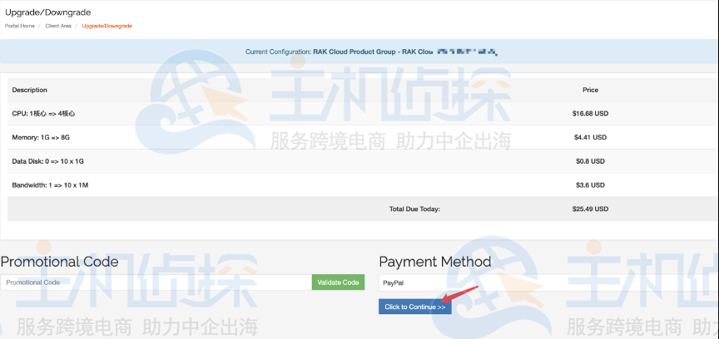This screenshot has height=339, width=719.
Task: Select the Memory: 1G => 8G row text
Action: point(41,137)
